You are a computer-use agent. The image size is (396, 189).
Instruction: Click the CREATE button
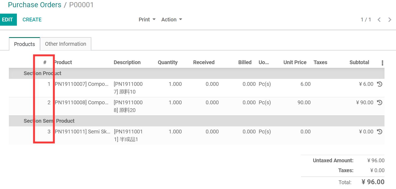coord(32,19)
